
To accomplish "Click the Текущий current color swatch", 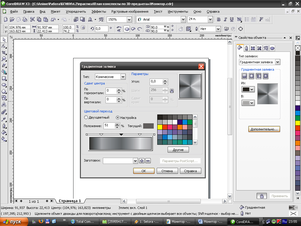I will click(148, 126).
